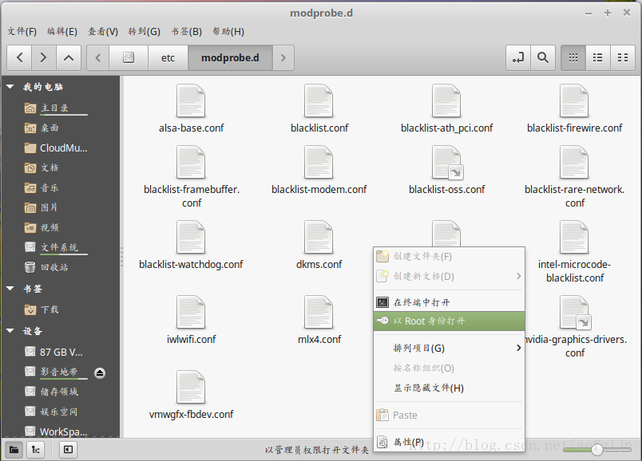The image size is (642, 461).
Task: Open the search magnifier tool
Action: coord(542,57)
